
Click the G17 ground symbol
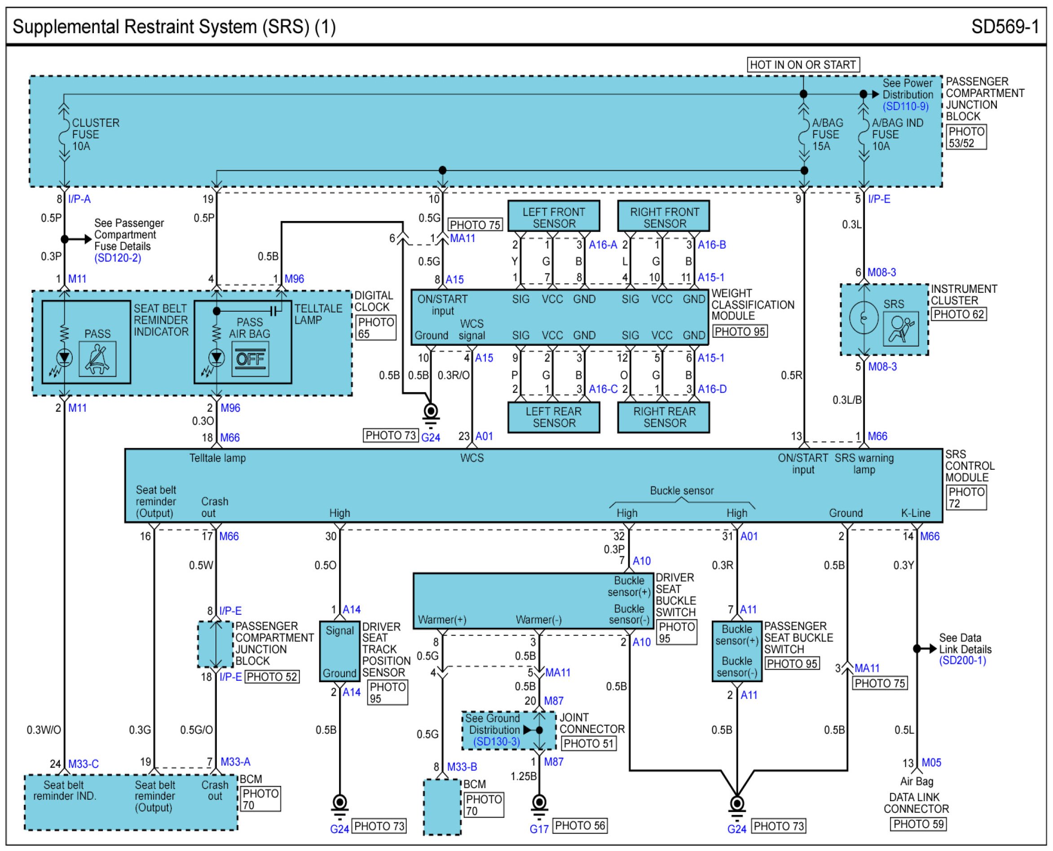click(x=539, y=804)
